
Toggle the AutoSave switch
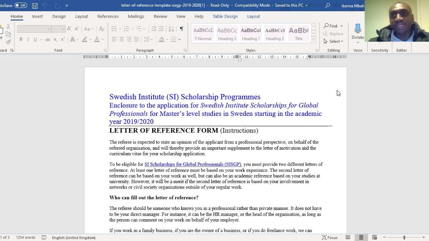(21, 5)
